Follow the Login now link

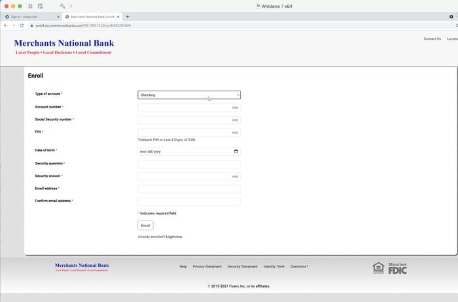tap(174, 237)
